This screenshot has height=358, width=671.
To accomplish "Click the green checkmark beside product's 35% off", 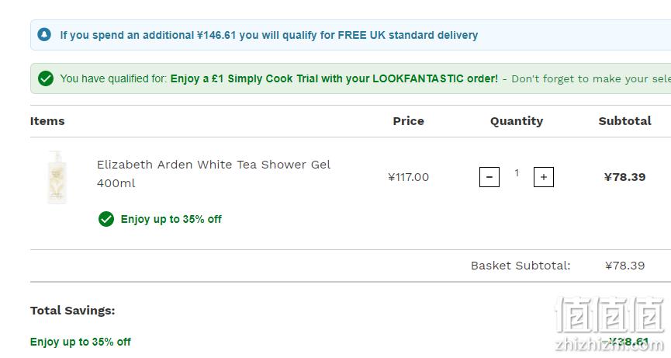I will [x=106, y=219].
